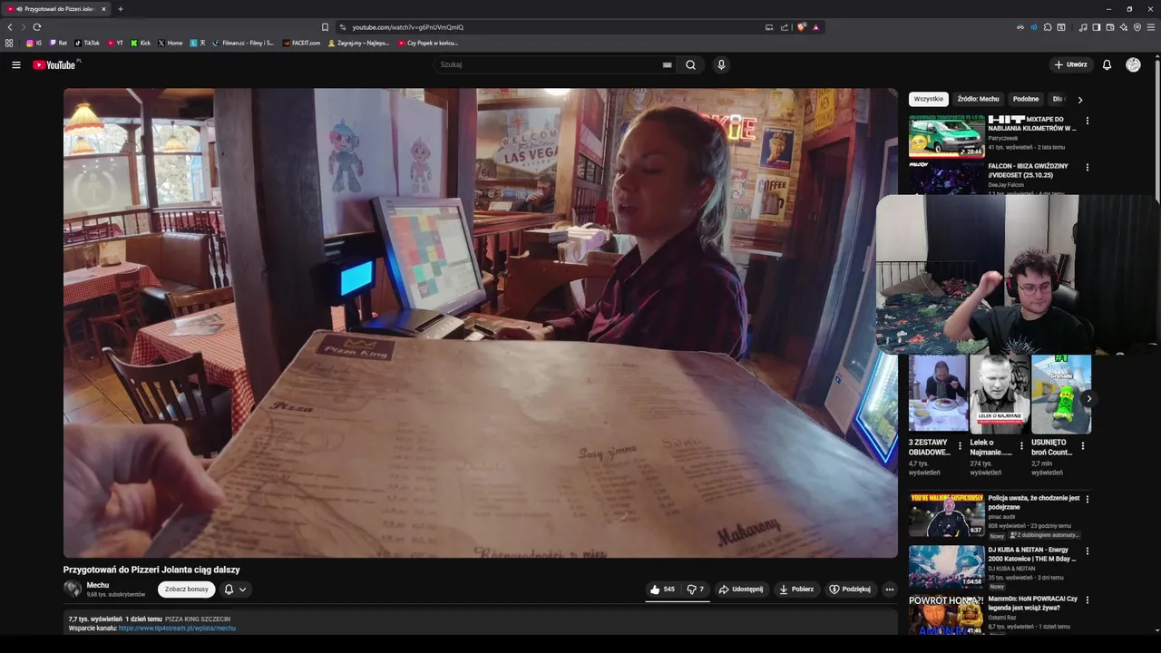The image size is (1161, 653).
Task: Click the main video player
Action: coord(481,323)
